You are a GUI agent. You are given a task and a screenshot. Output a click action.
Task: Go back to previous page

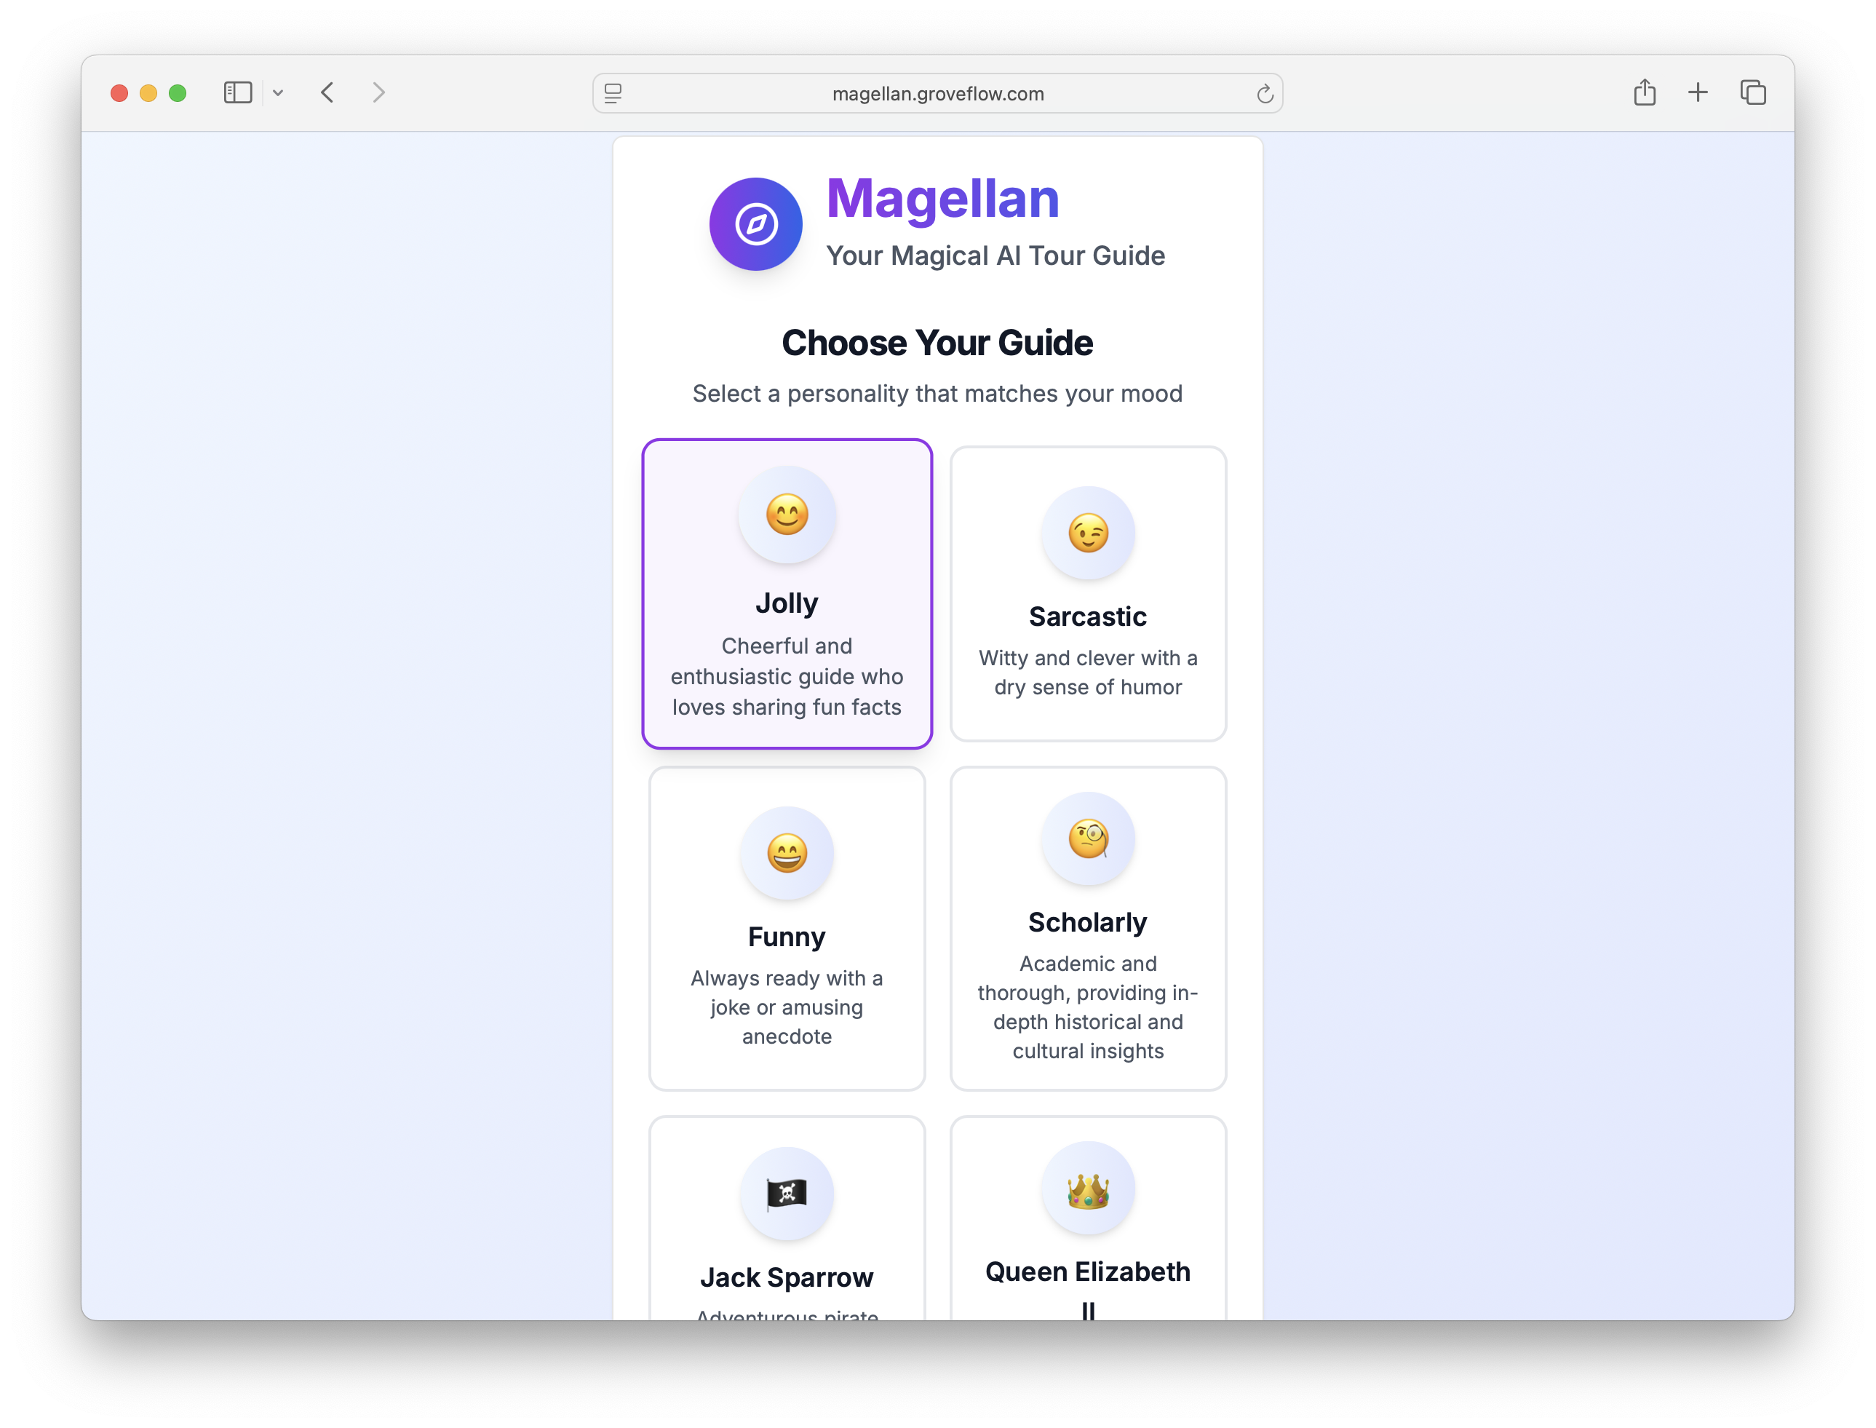pos(328,92)
